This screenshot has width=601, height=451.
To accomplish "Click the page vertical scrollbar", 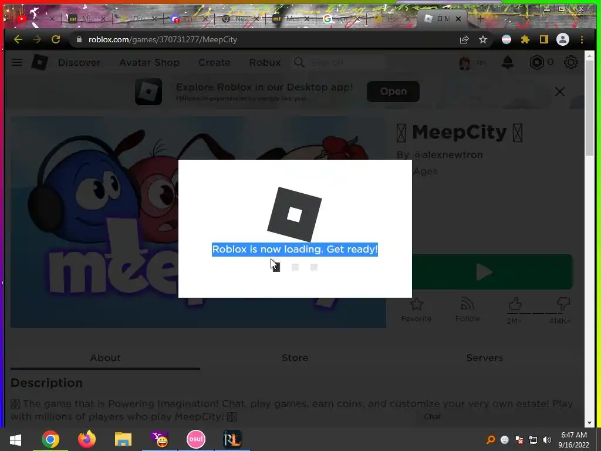I will point(589,109).
